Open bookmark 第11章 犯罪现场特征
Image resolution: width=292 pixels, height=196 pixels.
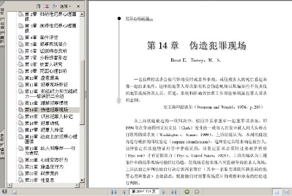click(46, 85)
